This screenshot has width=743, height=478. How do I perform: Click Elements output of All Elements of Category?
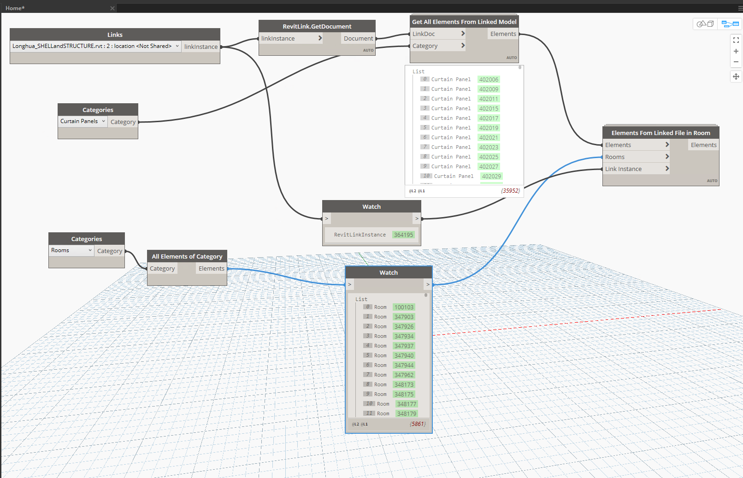211,268
